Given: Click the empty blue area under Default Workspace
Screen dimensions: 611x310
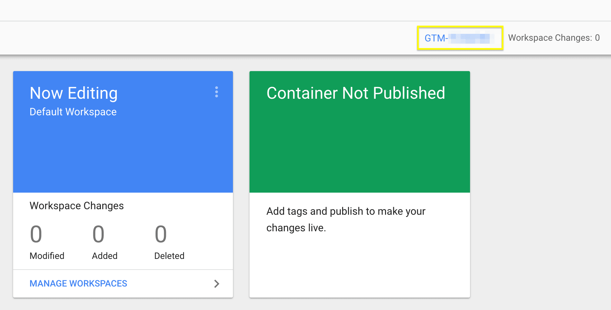Looking at the screenshot, I should pyautogui.click(x=123, y=155).
